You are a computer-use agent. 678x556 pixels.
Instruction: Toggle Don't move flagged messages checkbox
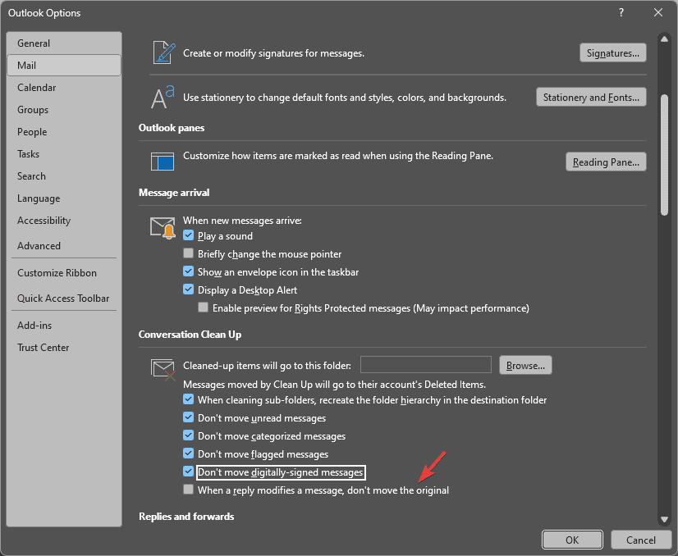pyautogui.click(x=188, y=453)
